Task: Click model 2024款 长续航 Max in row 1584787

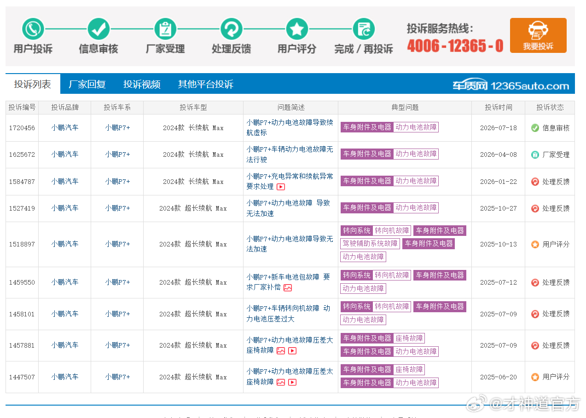Action: tap(193, 182)
